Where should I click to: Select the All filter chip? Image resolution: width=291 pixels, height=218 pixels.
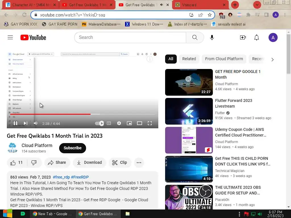click(171, 59)
